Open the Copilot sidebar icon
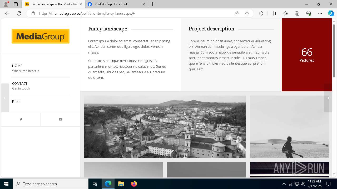The image size is (337, 189). (x=331, y=13)
